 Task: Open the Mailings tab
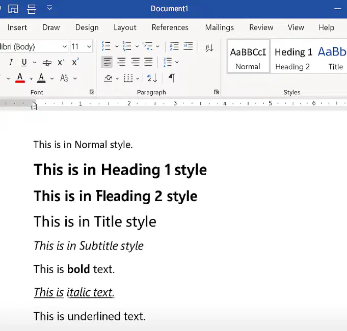point(219,27)
